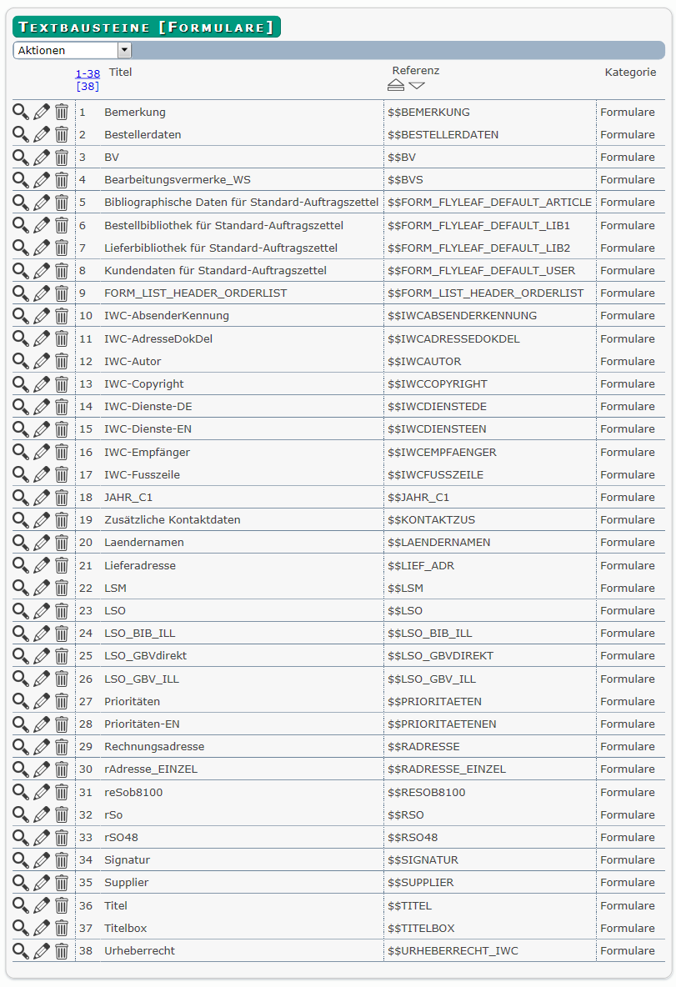Edit the Rechnungsadresse entry
Screen dimensions: 676x987
click(x=42, y=747)
